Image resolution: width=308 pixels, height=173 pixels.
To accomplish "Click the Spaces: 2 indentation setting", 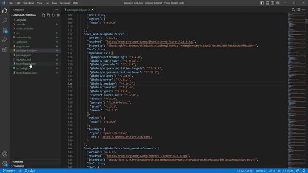I will coord(260,171).
